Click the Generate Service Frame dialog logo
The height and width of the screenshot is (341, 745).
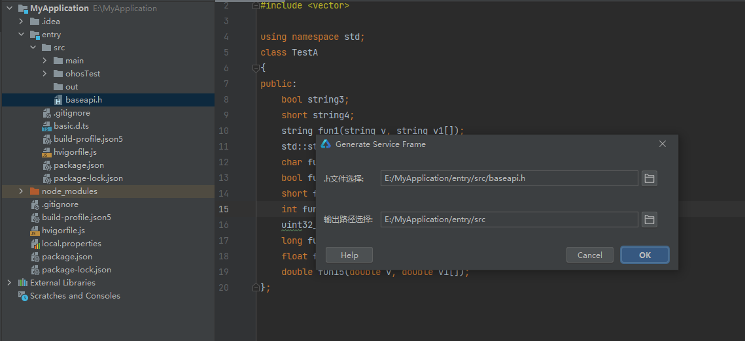(326, 144)
